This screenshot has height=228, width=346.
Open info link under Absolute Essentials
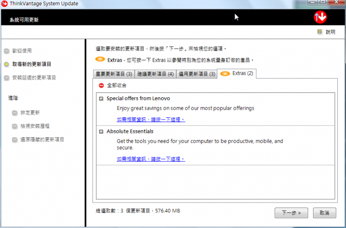151,159
